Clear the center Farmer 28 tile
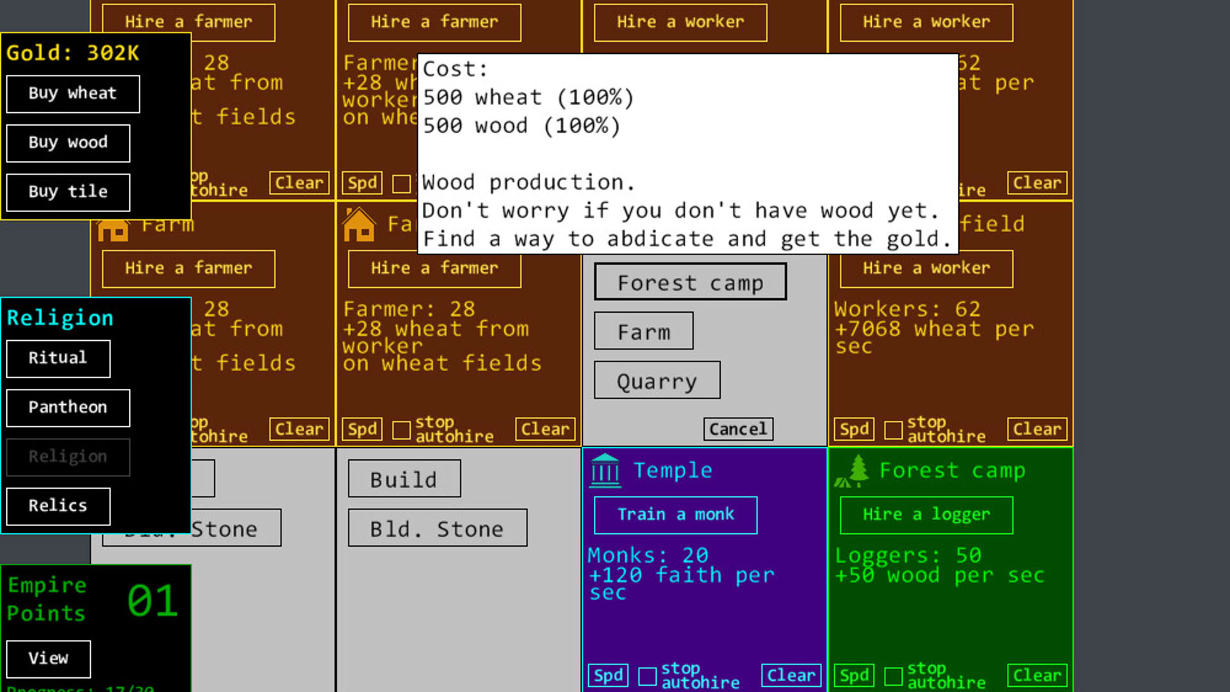 pos(545,429)
